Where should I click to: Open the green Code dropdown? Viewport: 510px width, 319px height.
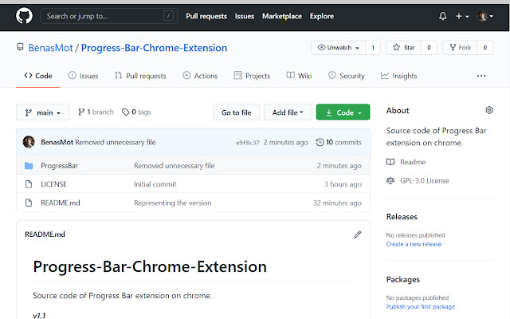(x=343, y=112)
